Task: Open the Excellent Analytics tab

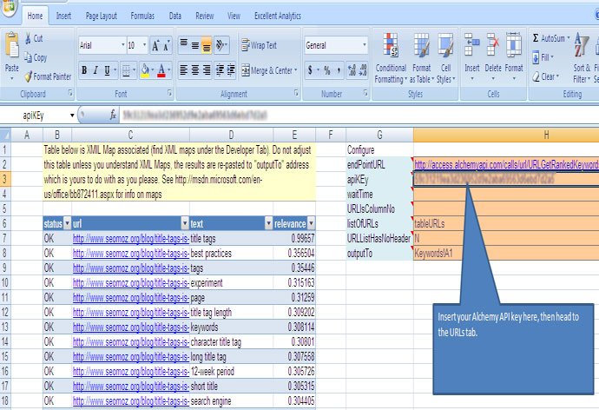Action: pos(278,16)
